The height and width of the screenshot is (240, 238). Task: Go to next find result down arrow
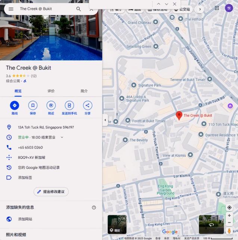167,4
